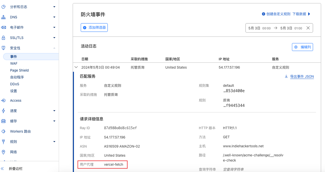Expand the 规则 menu arrow
The width and height of the screenshot is (325, 172).
[x=54, y=142]
